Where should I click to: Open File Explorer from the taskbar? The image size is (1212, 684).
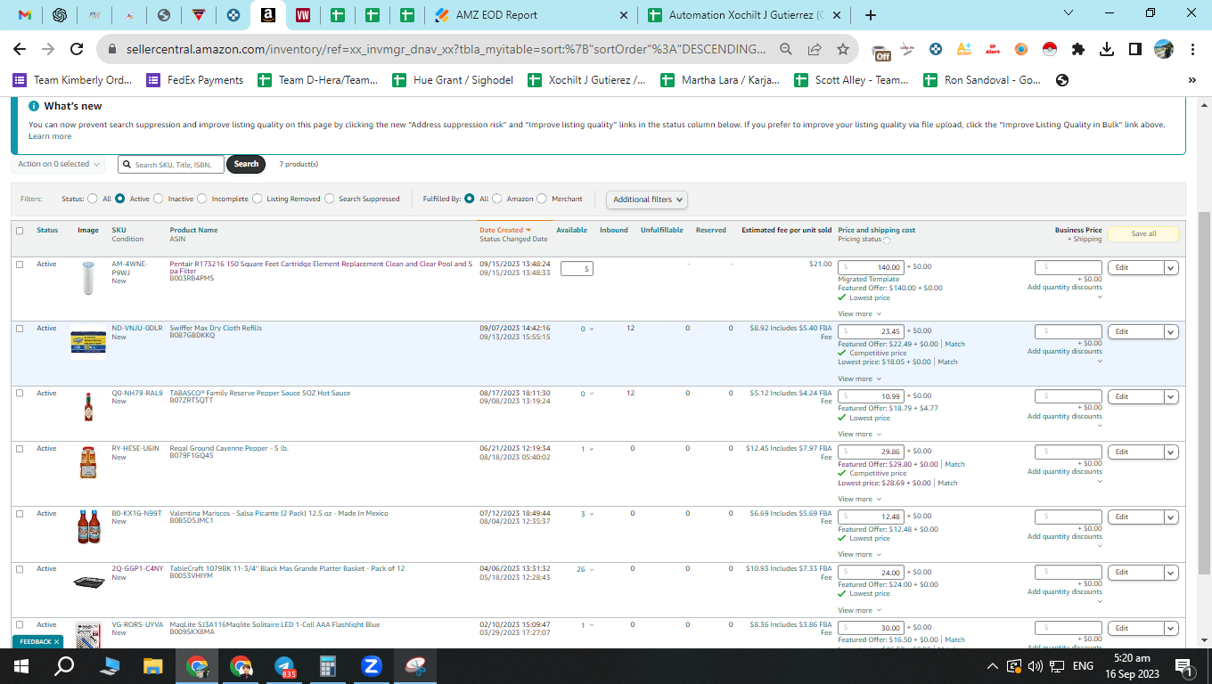click(154, 666)
